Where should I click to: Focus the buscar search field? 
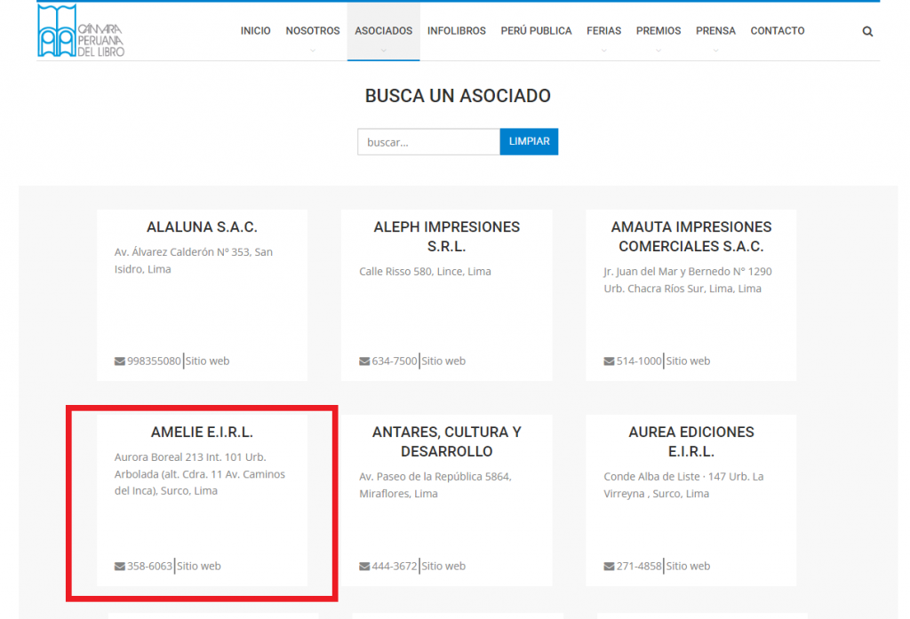(428, 141)
